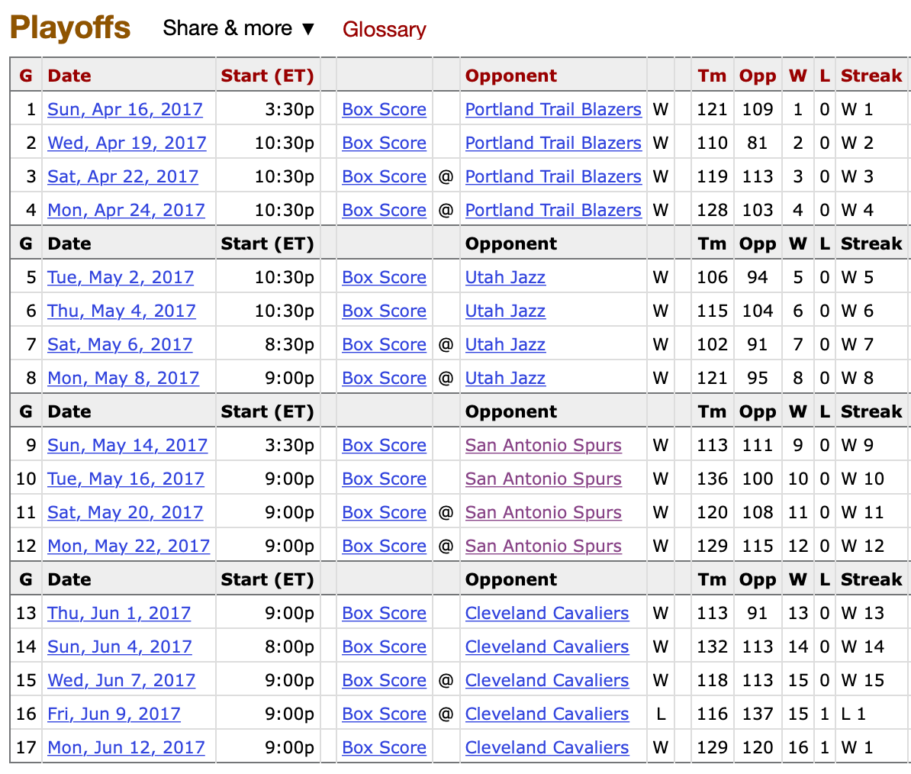This screenshot has height=774, width=911.
Task: Open Box Score for game 13 vs Cavaliers
Action: tap(384, 613)
